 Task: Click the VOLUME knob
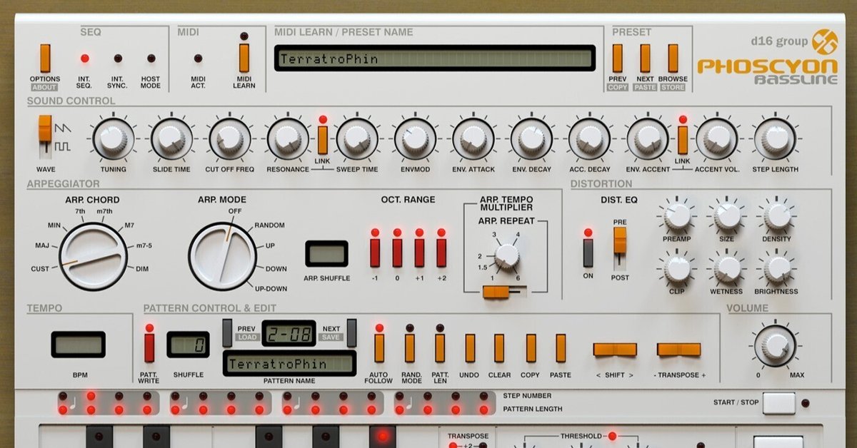(x=775, y=346)
